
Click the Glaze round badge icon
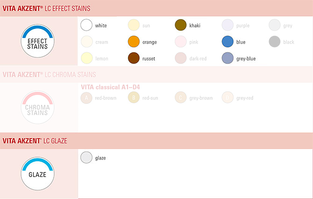pyautogui.click(x=37, y=174)
